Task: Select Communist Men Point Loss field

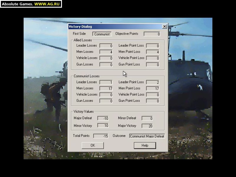Action: click(x=153, y=88)
